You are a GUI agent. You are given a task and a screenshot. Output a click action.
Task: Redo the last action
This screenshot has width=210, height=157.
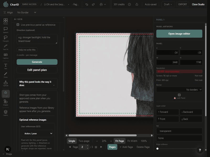click(x=93, y=4)
